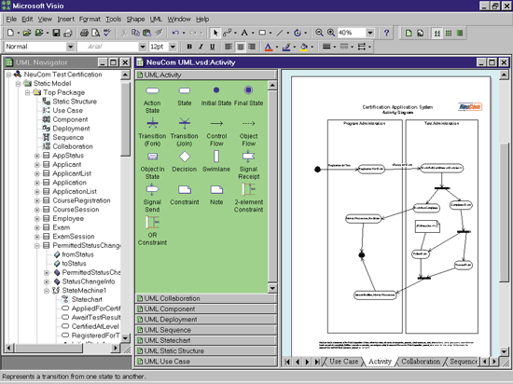
Task: Open the UML Statechart stencil bar
Action: click(x=206, y=340)
